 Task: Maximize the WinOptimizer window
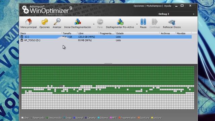tap(182, 6)
